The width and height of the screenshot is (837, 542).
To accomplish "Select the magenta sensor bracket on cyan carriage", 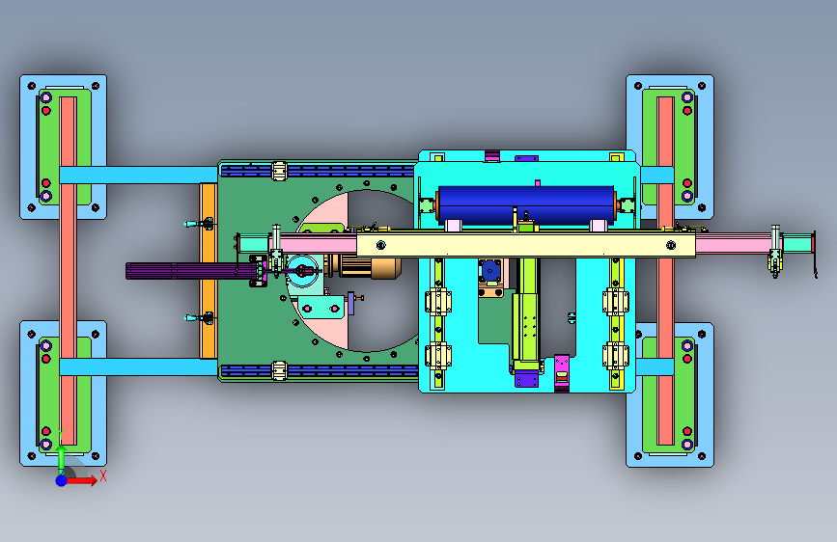I will (x=562, y=373).
